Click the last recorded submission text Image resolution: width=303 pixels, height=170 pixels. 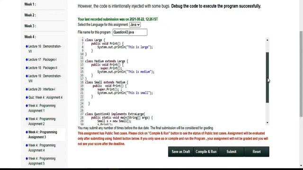pos(118,19)
